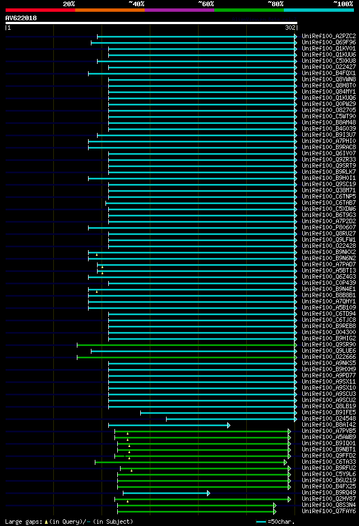
Task: Open hit UniRef100_Q9LFW1
Action: [x=329, y=239]
